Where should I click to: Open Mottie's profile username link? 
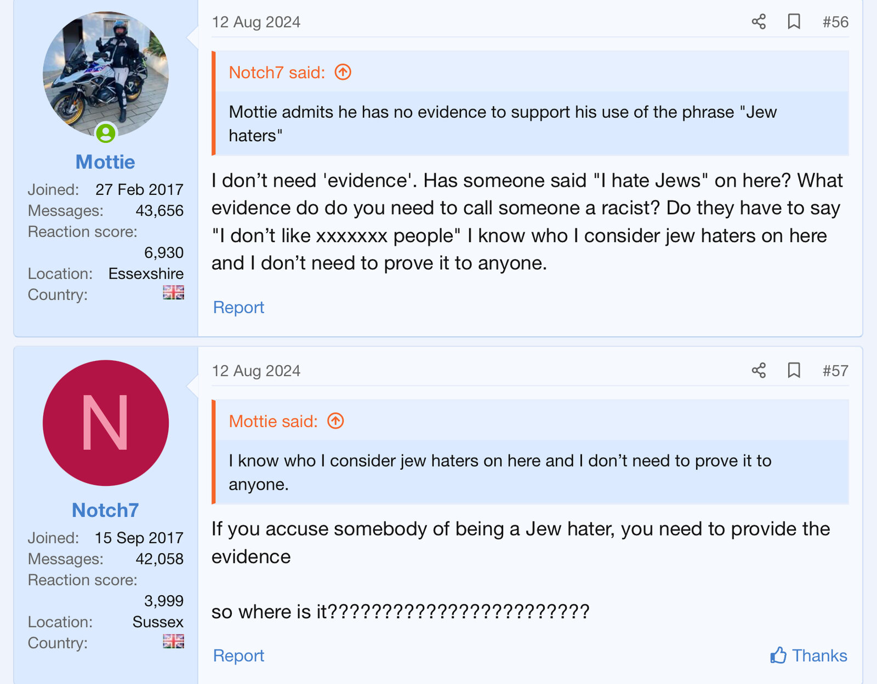[x=105, y=162]
